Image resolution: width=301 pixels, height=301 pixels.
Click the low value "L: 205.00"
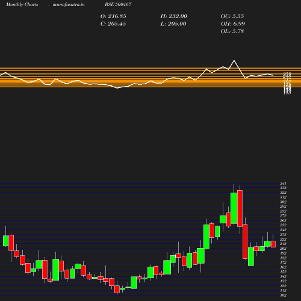coord(173,23)
